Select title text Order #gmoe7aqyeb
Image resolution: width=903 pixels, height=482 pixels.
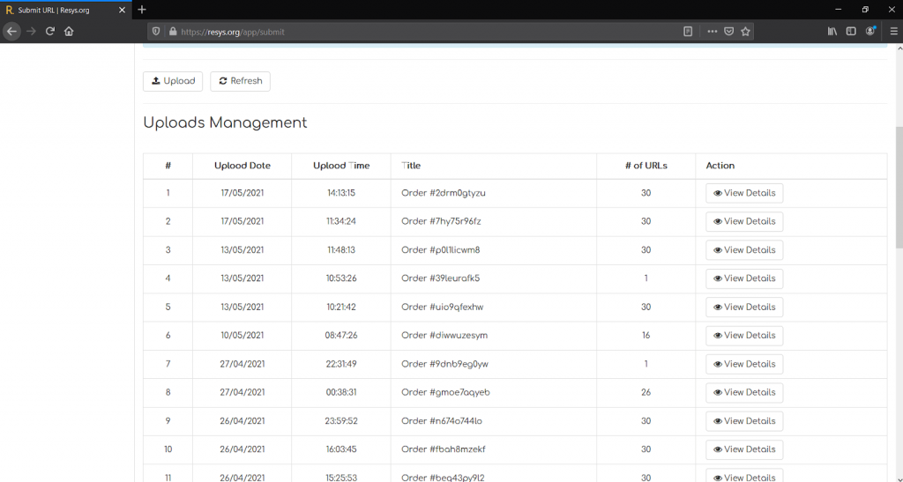(445, 392)
